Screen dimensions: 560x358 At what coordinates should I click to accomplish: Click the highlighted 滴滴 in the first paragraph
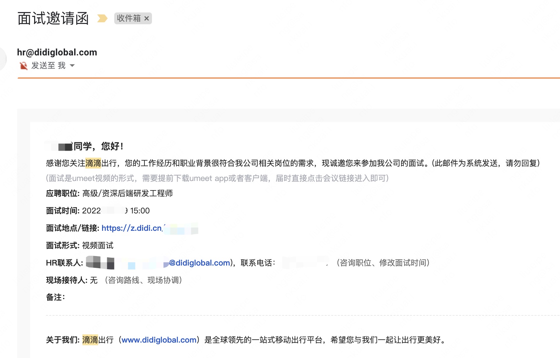click(x=93, y=163)
